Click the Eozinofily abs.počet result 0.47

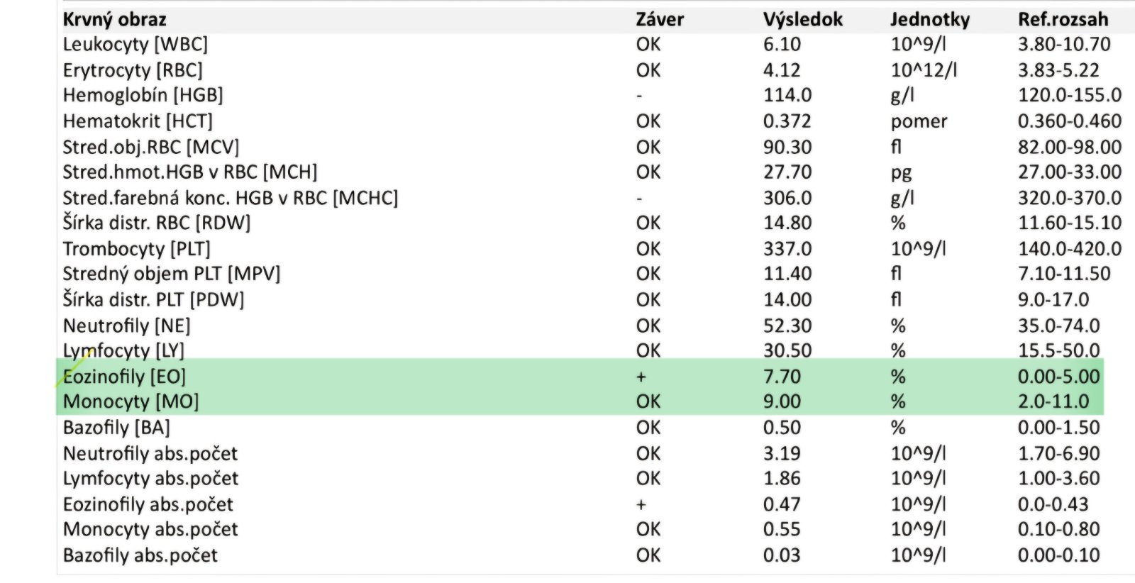pyautogui.click(x=782, y=504)
